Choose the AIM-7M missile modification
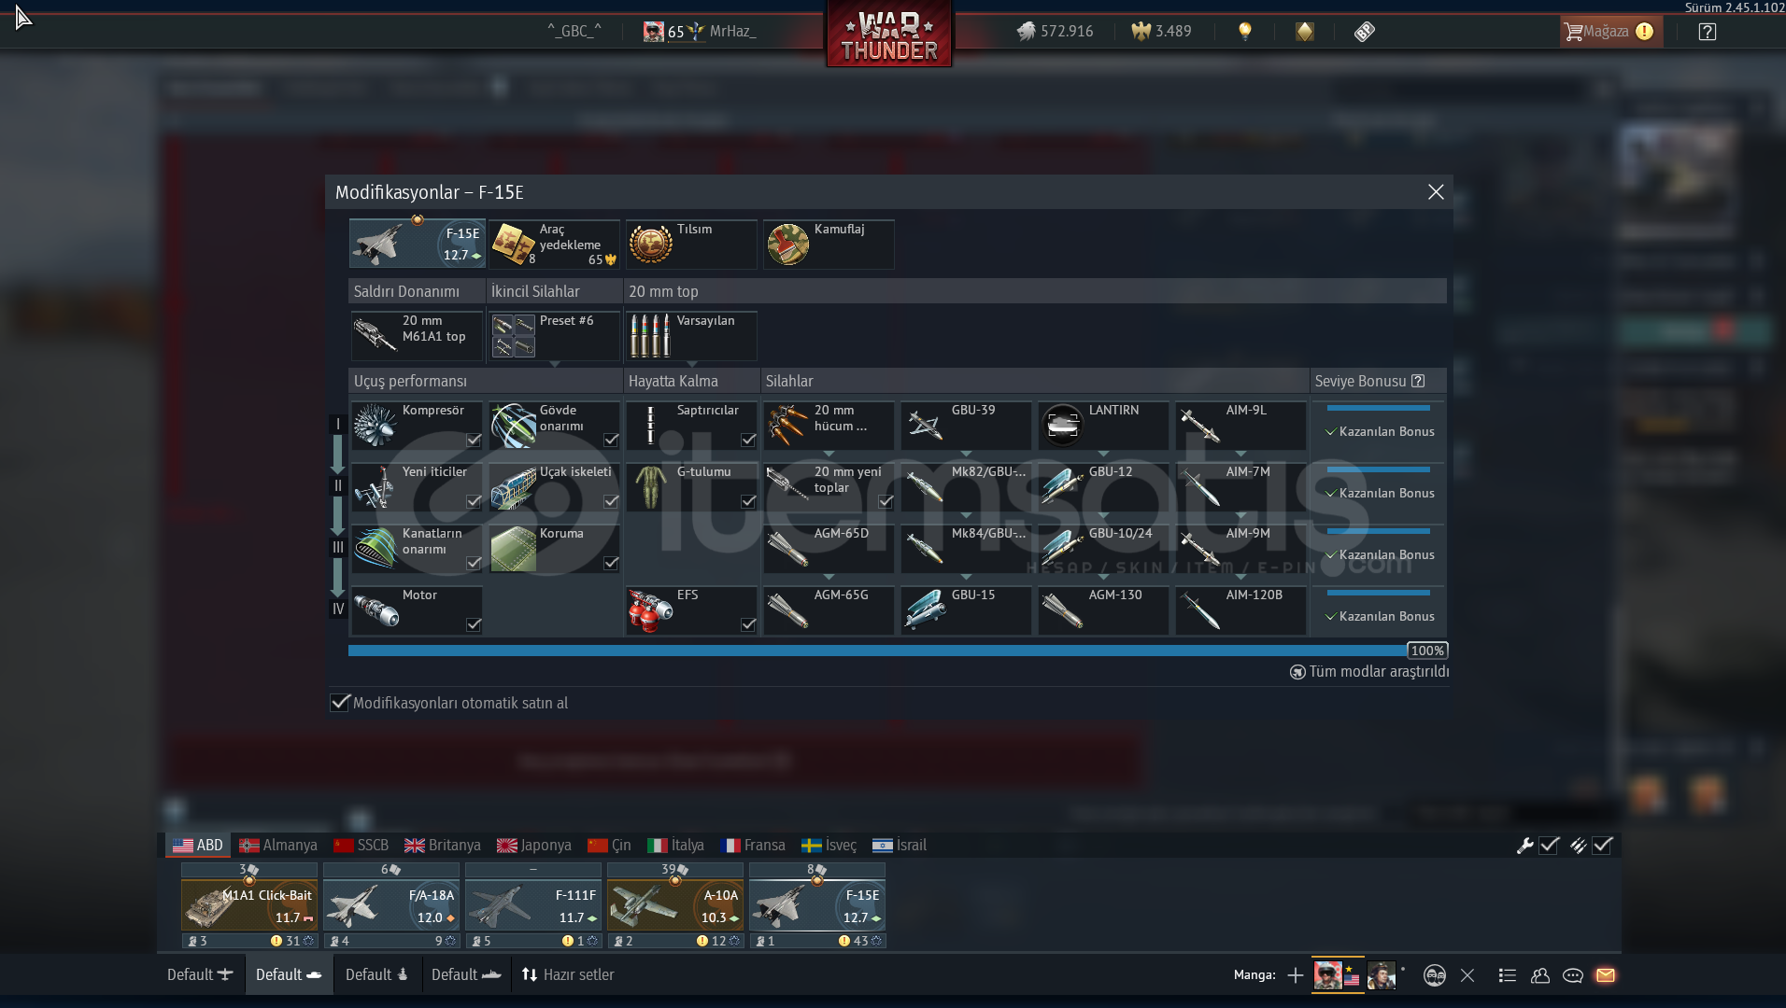Viewport: 1786px width, 1008px height. (1240, 487)
